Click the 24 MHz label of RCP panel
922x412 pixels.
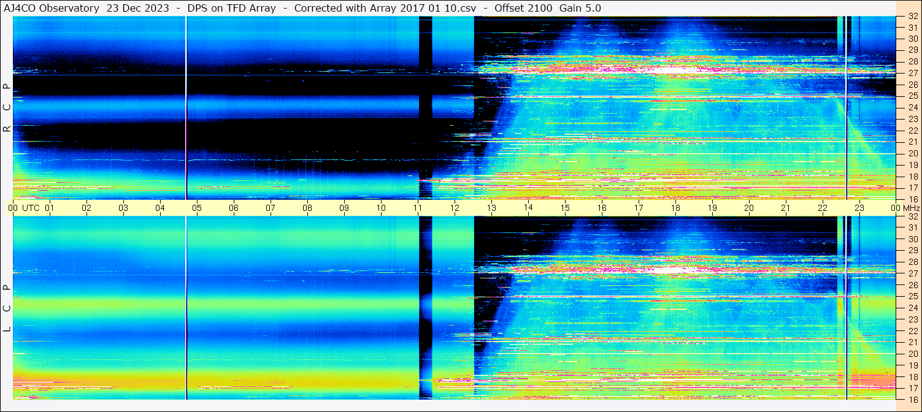[912, 107]
